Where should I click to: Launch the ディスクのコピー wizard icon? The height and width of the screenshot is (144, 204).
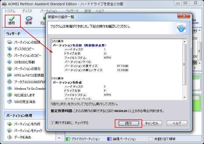[10, 49]
